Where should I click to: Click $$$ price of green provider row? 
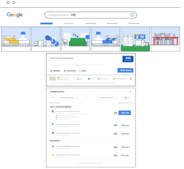[x=115, y=113]
